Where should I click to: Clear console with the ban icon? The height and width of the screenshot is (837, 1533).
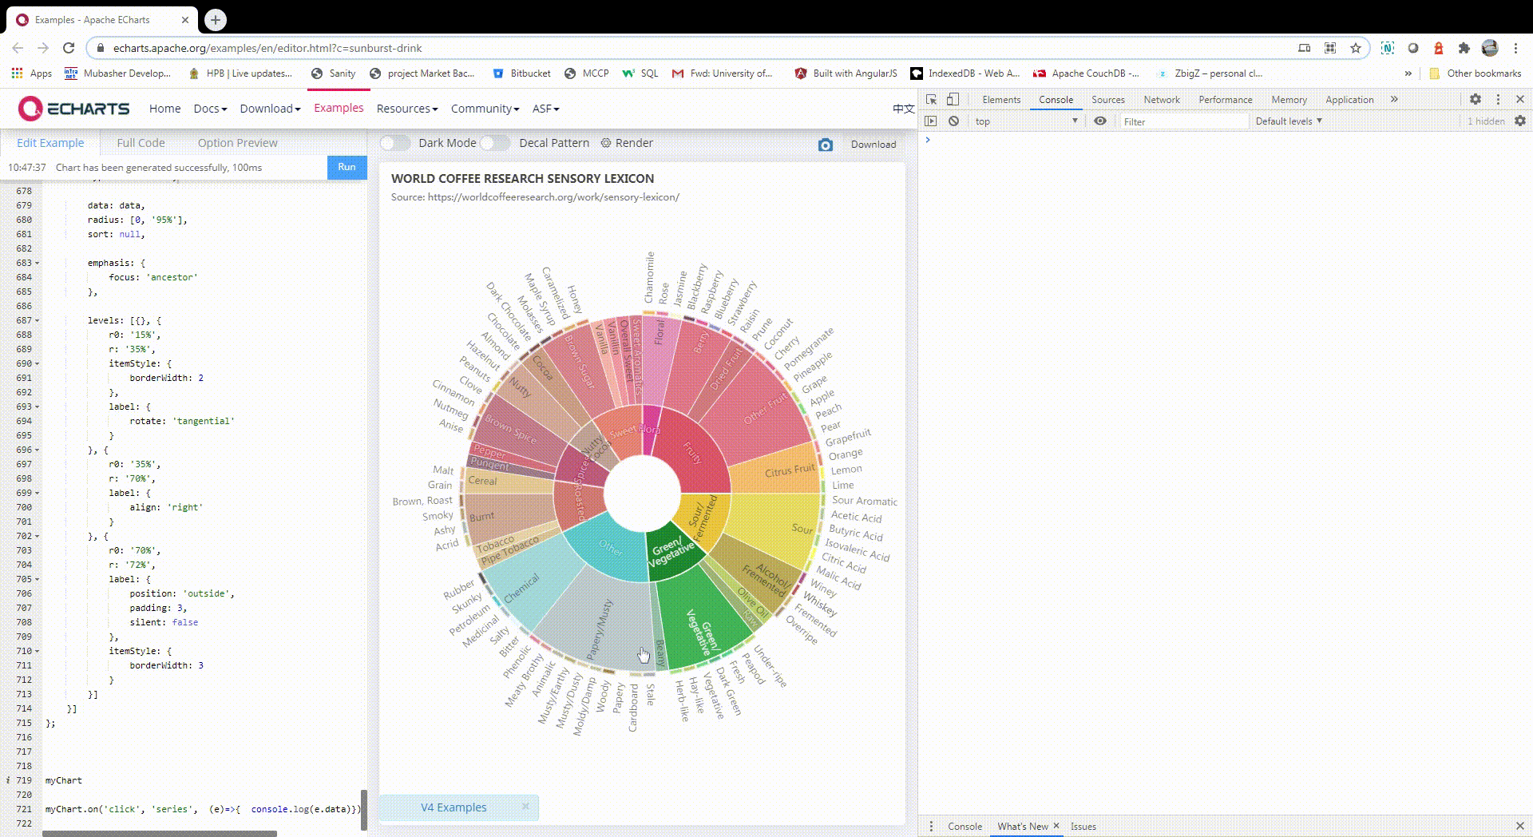[x=953, y=121]
